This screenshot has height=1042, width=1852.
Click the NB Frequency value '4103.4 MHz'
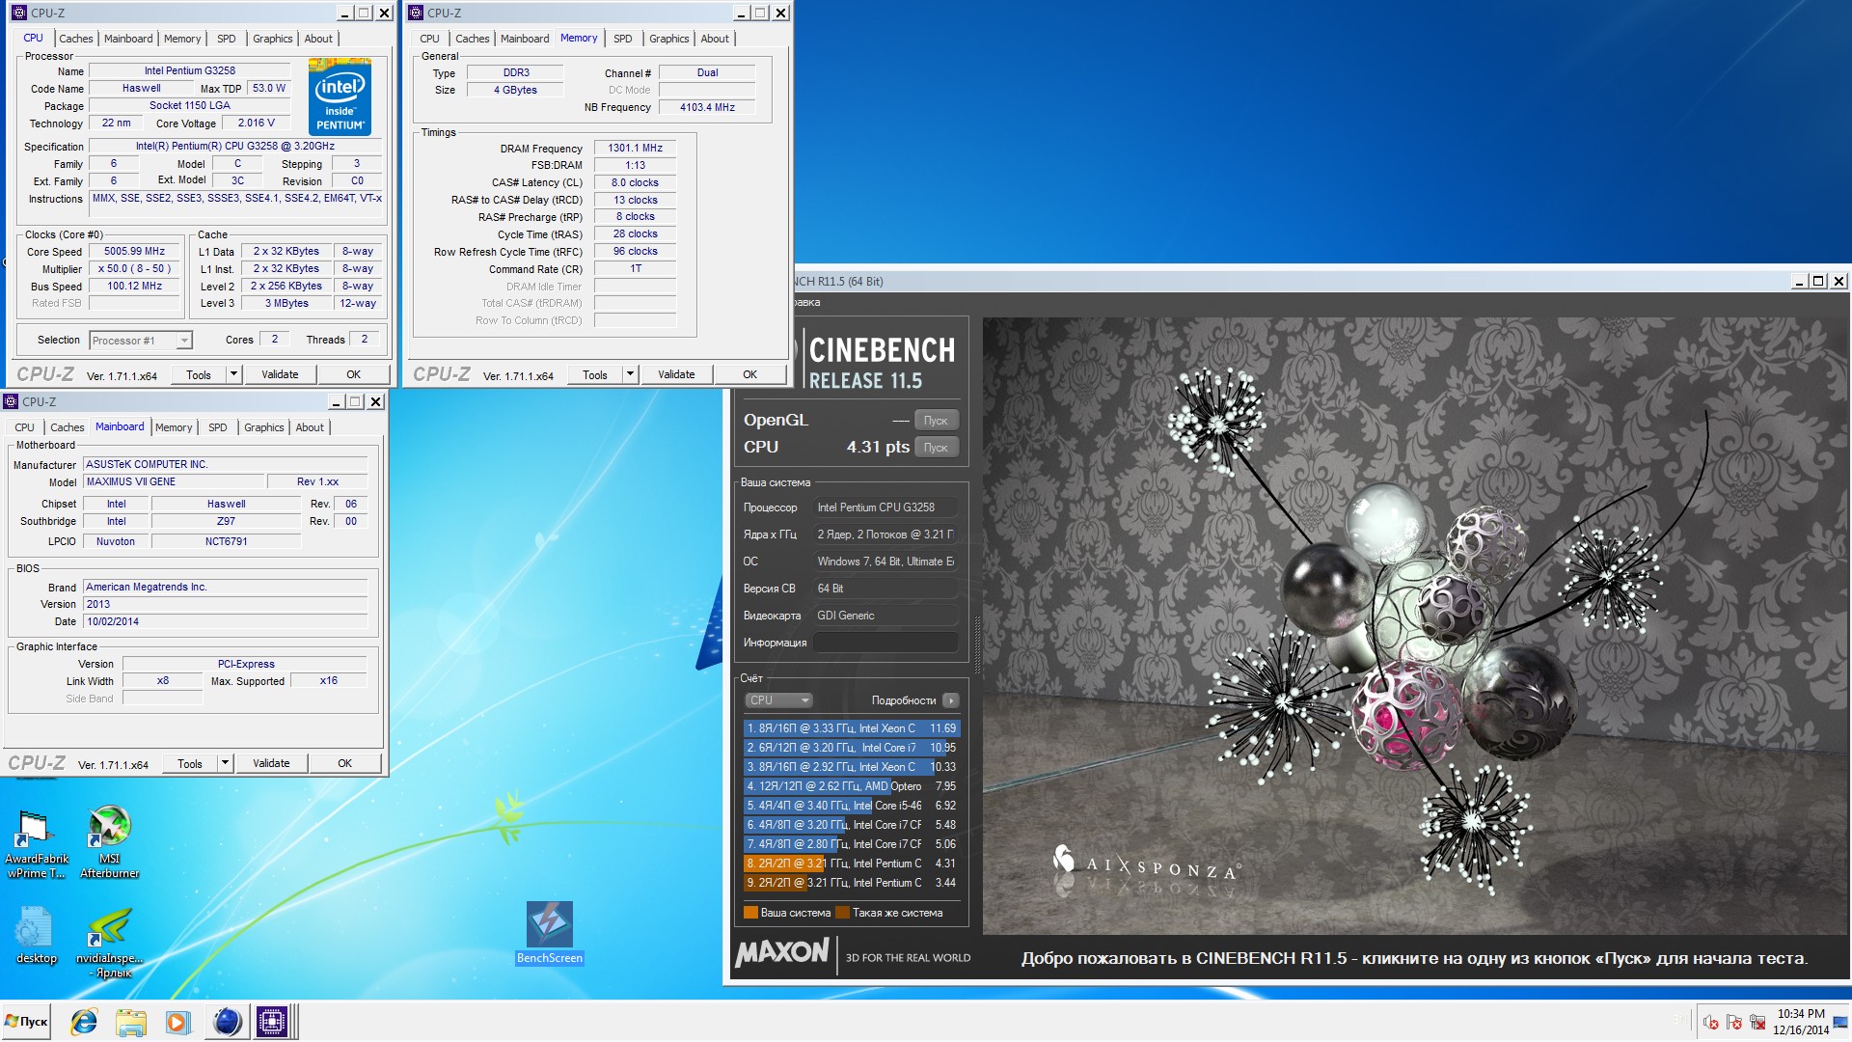pyautogui.click(x=707, y=107)
